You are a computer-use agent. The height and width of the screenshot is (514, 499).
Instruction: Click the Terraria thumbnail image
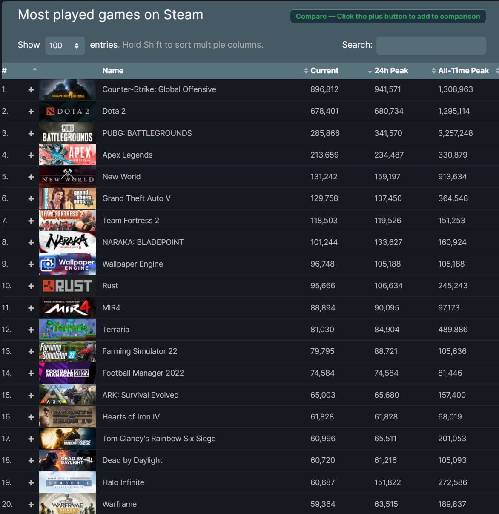(x=67, y=329)
